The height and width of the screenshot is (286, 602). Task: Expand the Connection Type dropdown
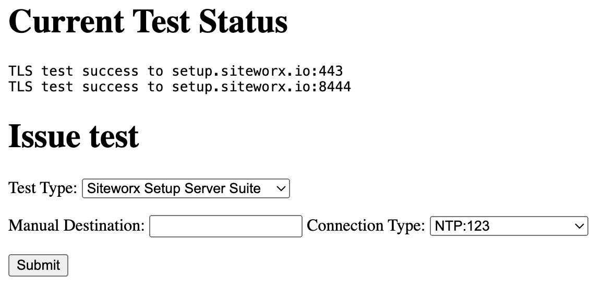click(x=508, y=226)
